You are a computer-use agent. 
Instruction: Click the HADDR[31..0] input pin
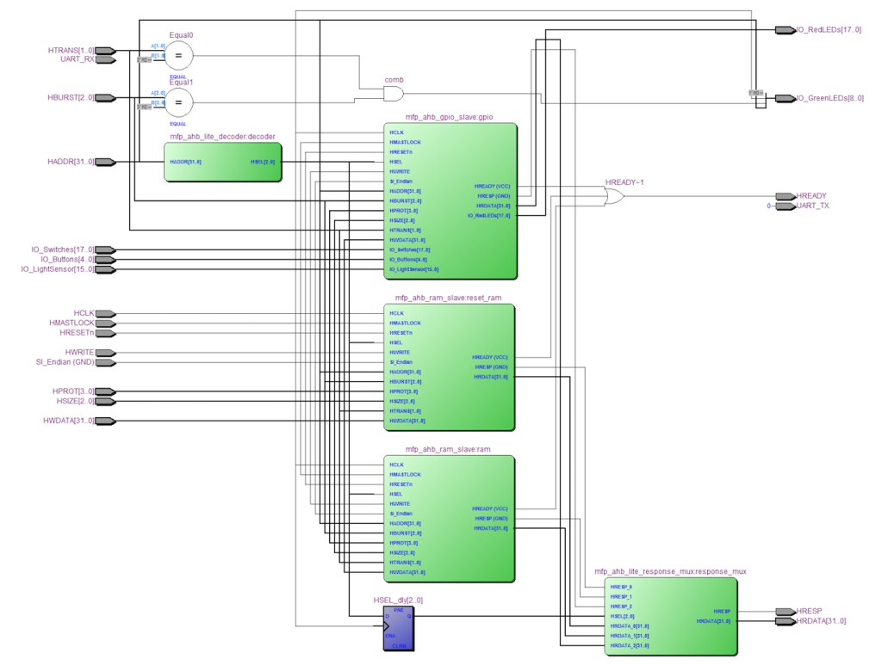click(x=105, y=162)
